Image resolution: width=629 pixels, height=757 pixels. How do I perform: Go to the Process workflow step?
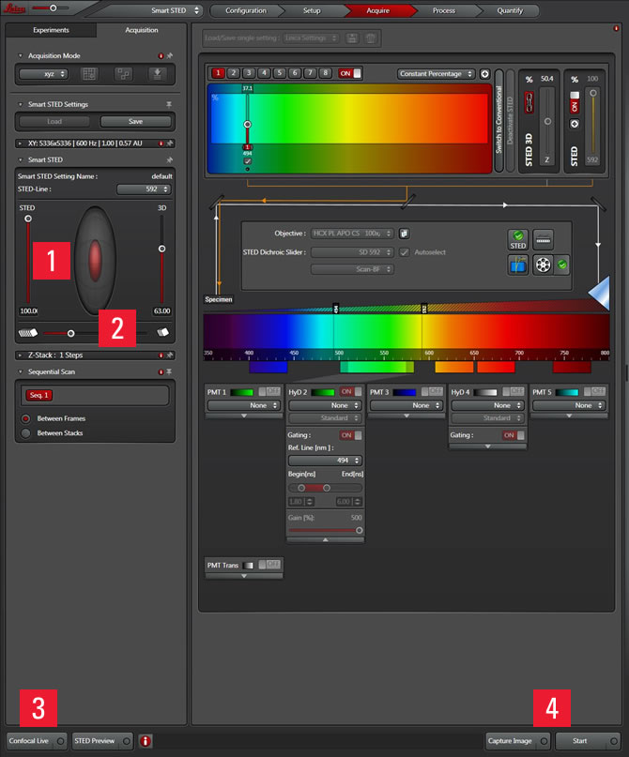pyautogui.click(x=443, y=10)
